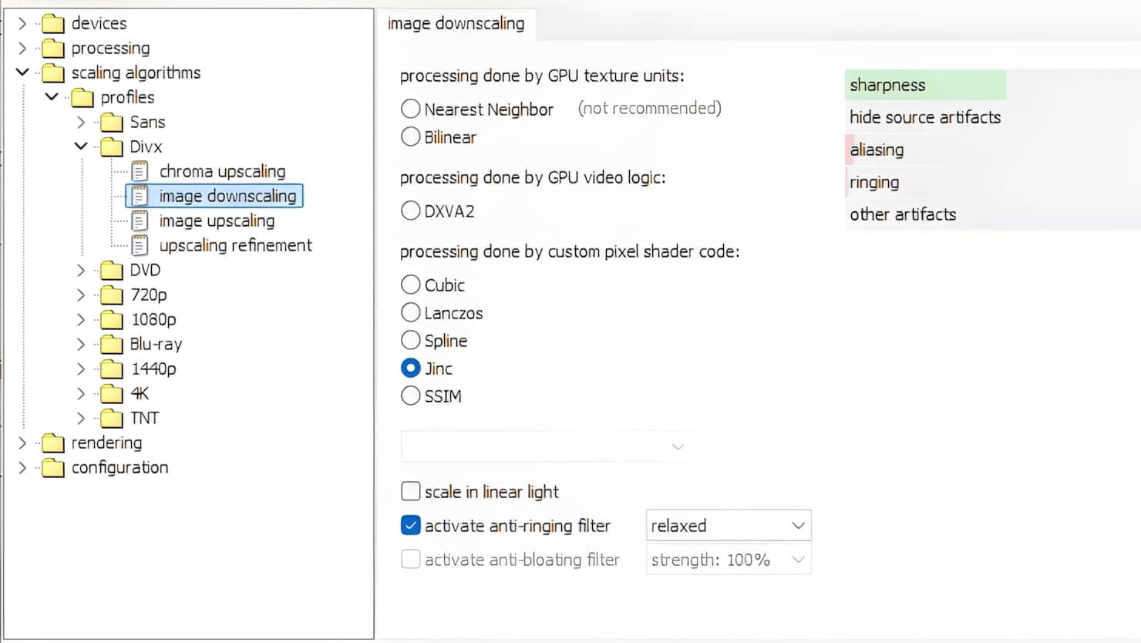Click the sharpness rating bar
Image resolution: width=1141 pixels, height=643 pixels.
pos(925,85)
